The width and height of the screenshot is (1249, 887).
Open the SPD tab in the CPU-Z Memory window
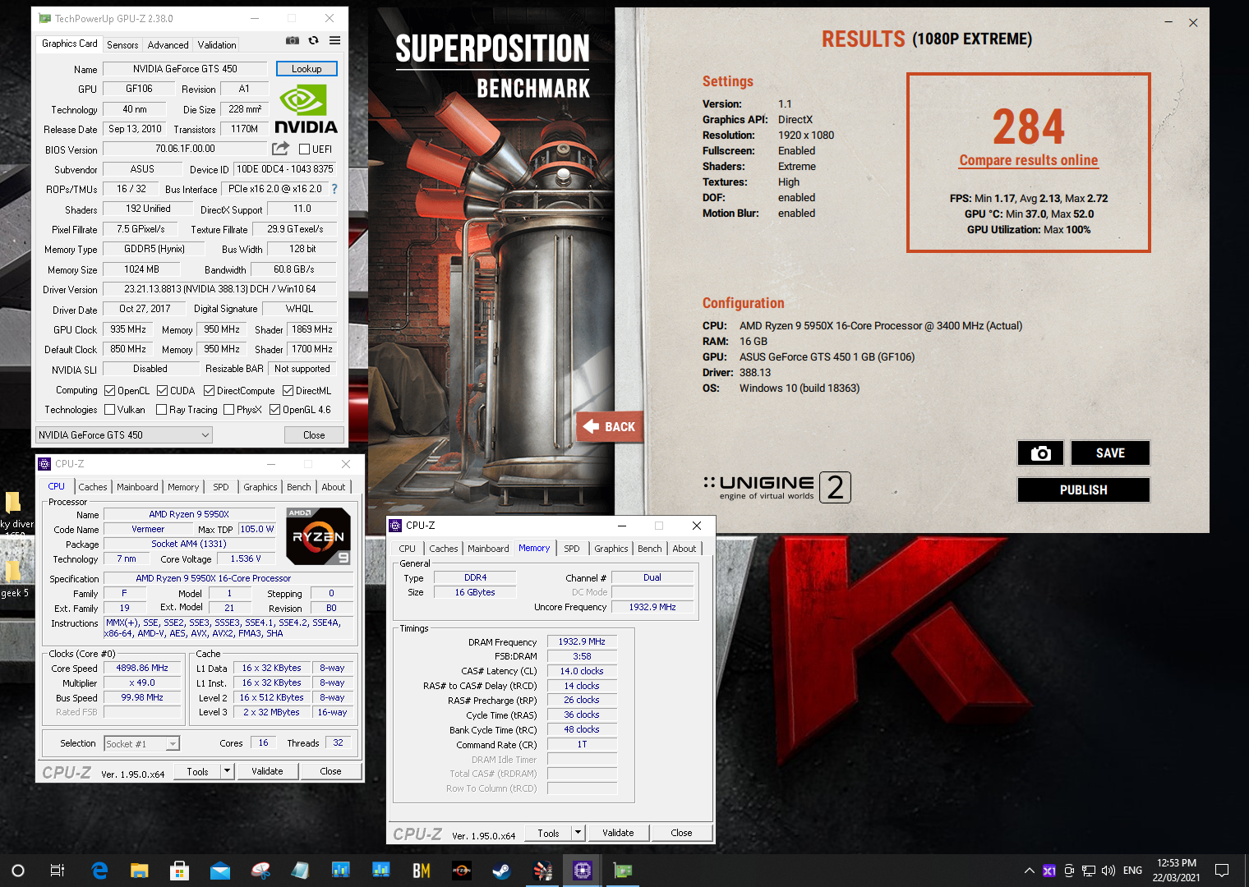[x=572, y=549]
